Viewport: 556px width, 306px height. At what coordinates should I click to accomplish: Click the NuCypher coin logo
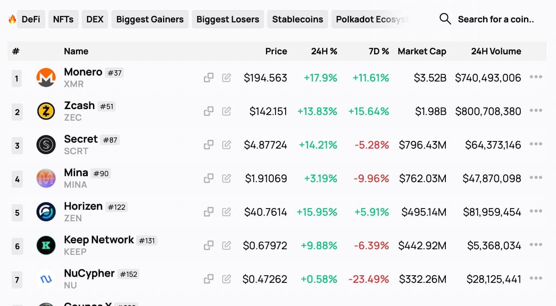[x=46, y=279]
